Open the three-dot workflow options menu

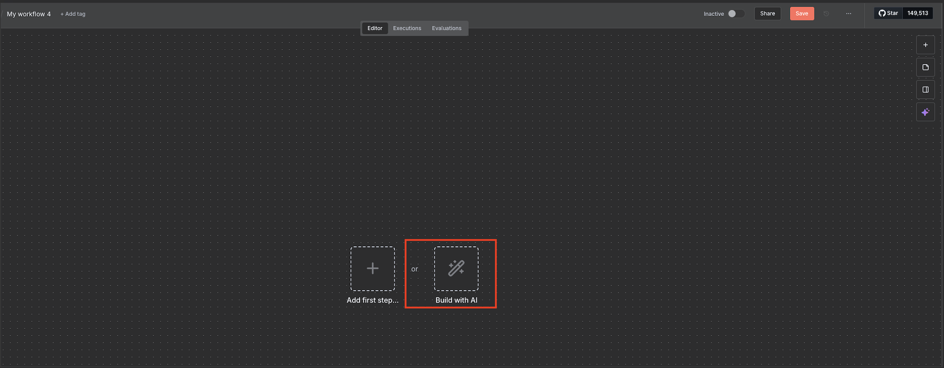pyautogui.click(x=849, y=14)
